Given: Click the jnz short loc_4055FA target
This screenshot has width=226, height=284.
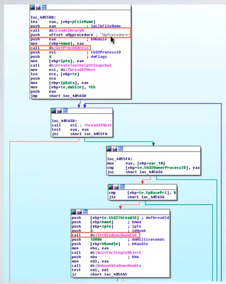Looking at the screenshot, I should [x=96, y=134].
